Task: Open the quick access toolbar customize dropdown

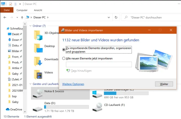Action: pos(20,4)
